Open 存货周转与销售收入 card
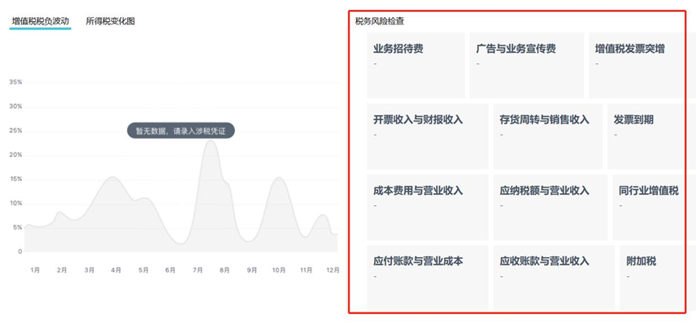The height and width of the screenshot is (323, 696). pyautogui.click(x=548, y=136)
